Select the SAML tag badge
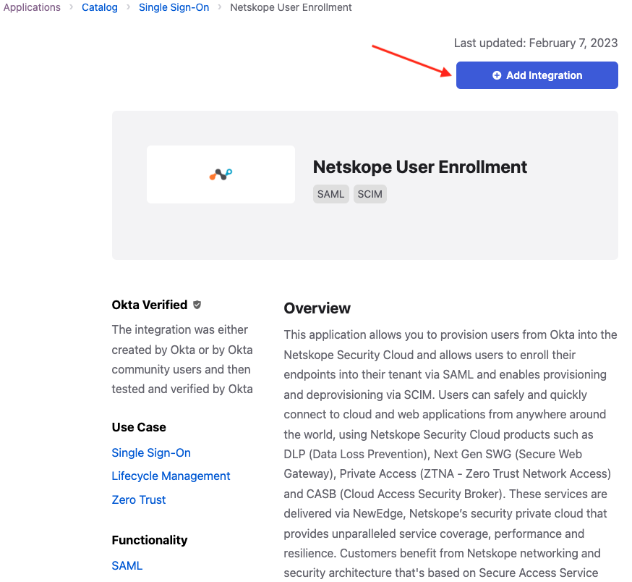The width and height of the screenshot is (632, 582). (330, 194)
